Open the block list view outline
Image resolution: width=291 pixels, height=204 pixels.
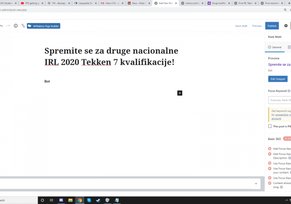pyautogui.click(x=23, y=26)
